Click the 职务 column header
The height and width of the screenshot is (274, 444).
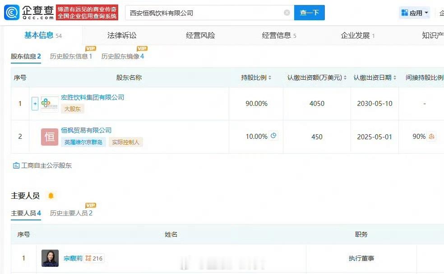(x=361, y=234)
